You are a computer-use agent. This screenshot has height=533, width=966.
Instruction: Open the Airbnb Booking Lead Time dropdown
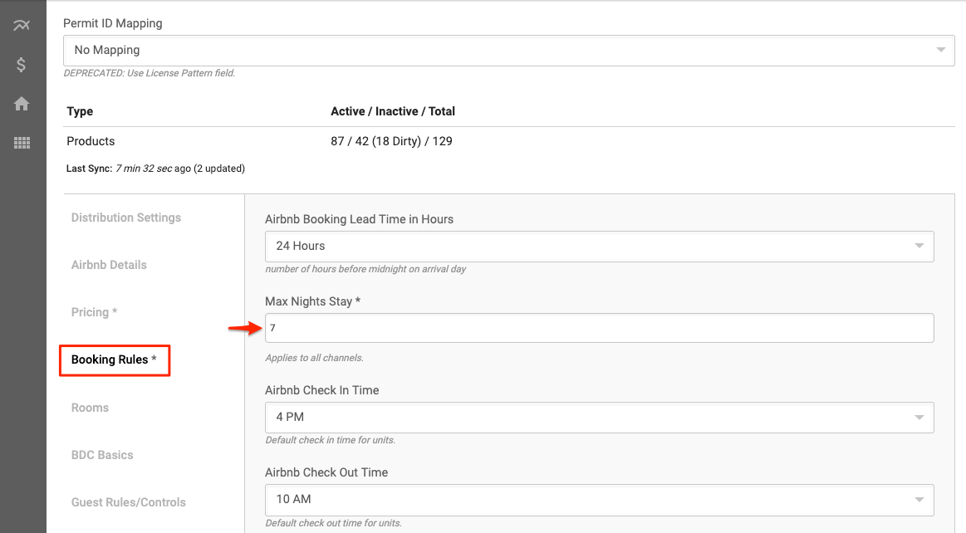(x=600, y=247)
